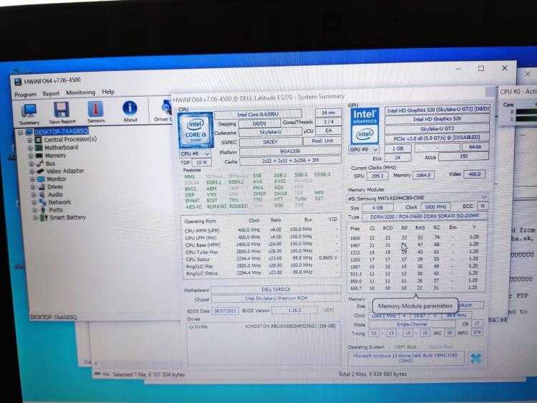Screen dimensions: 537x403
Task: Expand the Drives tree node
Action: coord(33,187)
